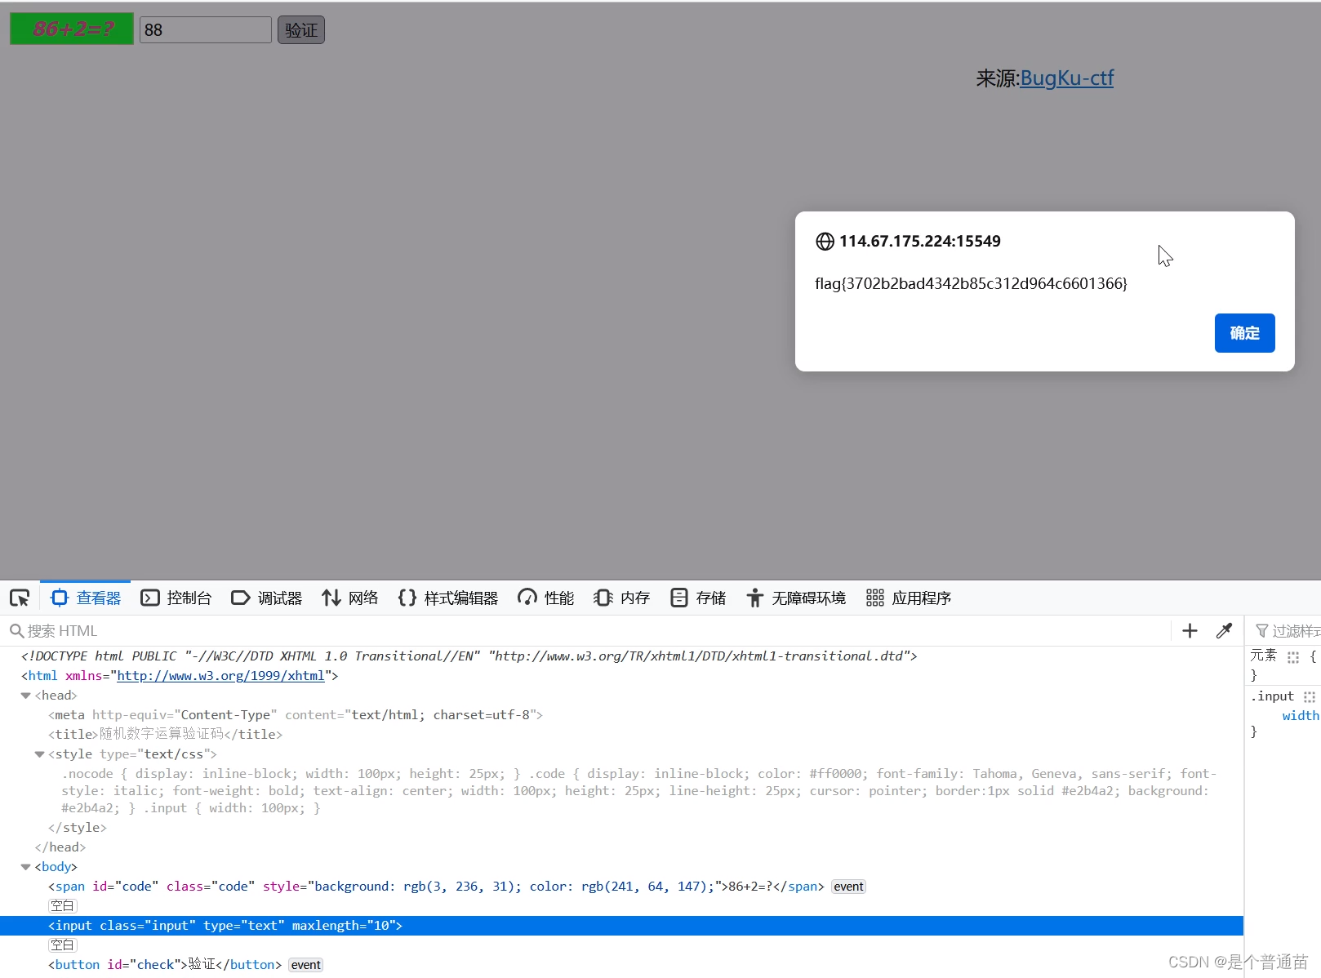Click the grid icon beside .input rule
Viewport: 1321px width, 978px height.
tap(1310, 697)
